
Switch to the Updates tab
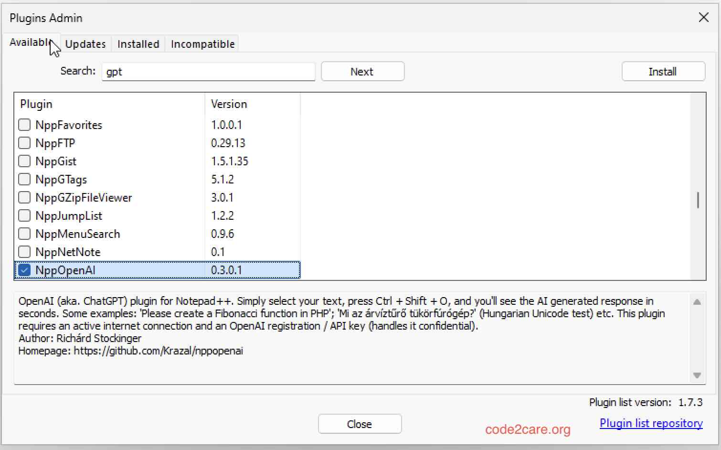click(86, 43)
